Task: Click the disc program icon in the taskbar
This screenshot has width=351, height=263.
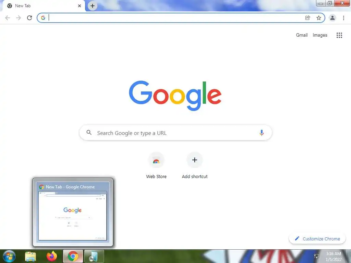Action: [x=94, y=256]
